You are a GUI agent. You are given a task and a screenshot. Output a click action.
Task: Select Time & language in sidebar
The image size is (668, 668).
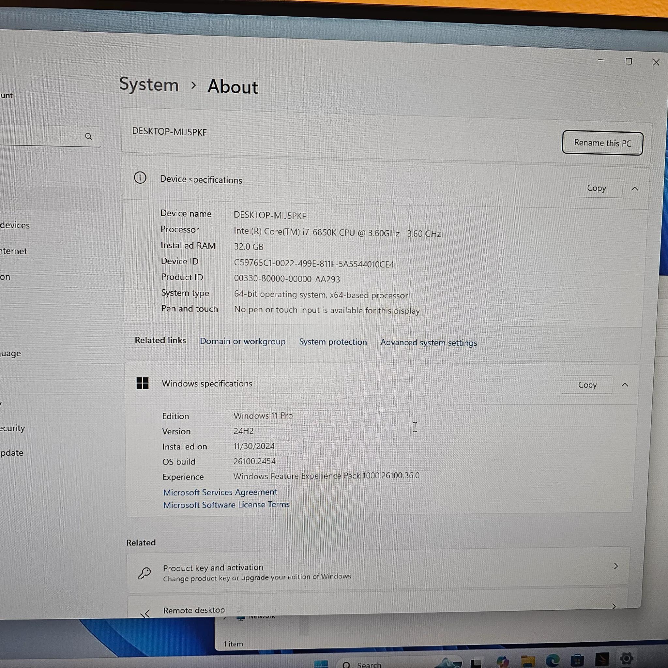(10, 353)
